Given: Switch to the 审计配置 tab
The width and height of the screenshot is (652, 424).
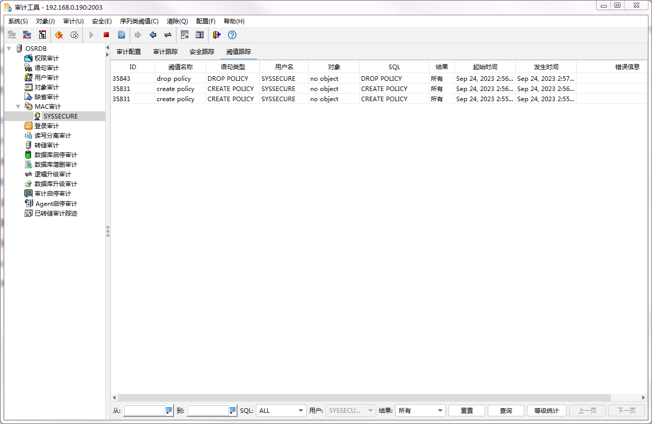Looking at the screenshot, I should click(x=129, y=52).
